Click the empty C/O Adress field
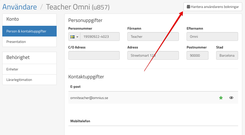The width and height of the screenshot is (245, 135). tap(94, 55)
